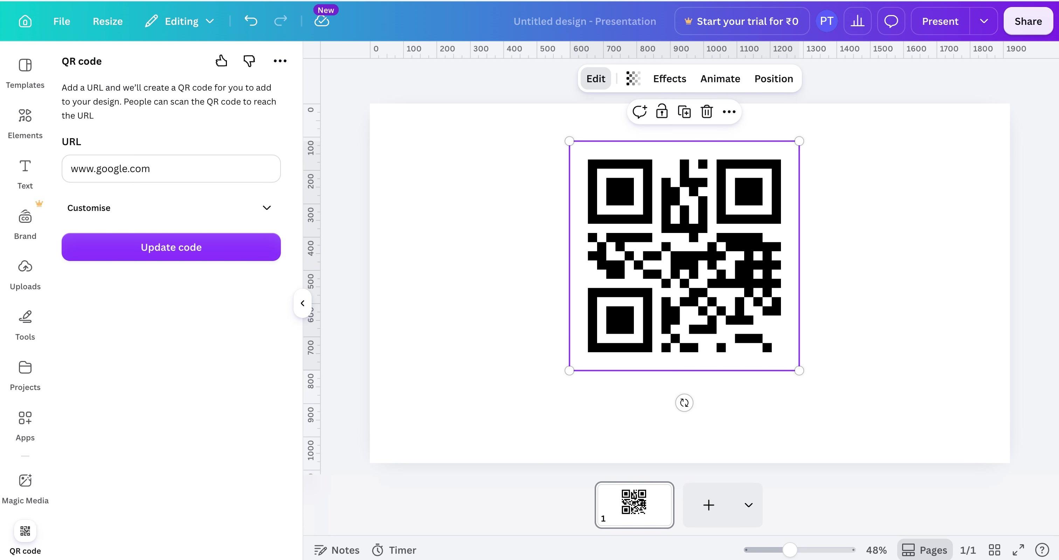Open the Tools panel
Image resolution: width=1059 pixels, height=560 pixels.
[x=25, y=326]
